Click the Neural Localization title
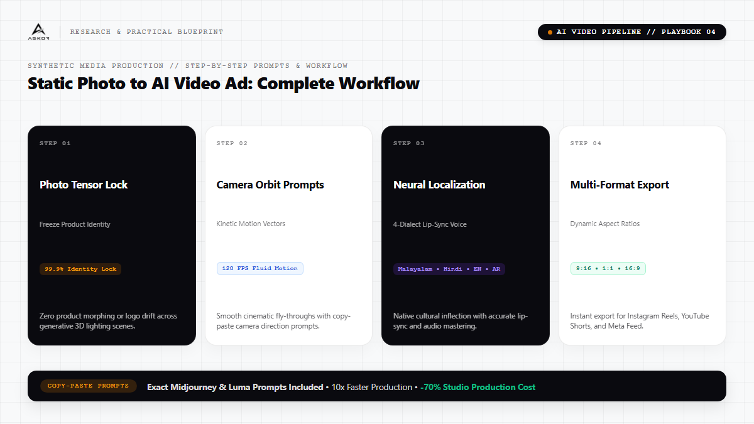This screenshot has width=754, height=424. (439, 185)
